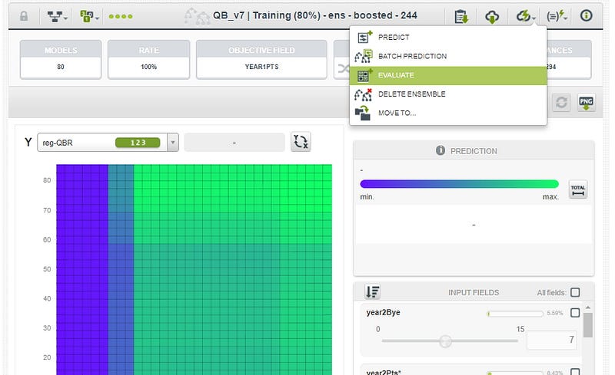Open the scriptify lightning menu
The height and width of the screenshot is (375, 615).
coord(557,16)
